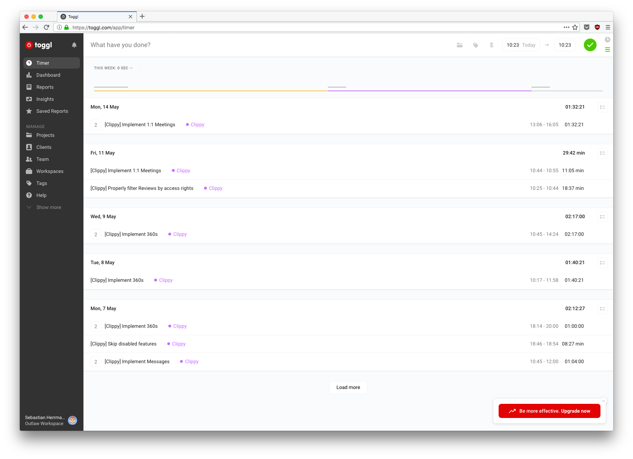Click Pocket save icon in toolbar
This screenshot has width=633, height=459.
coord(587,27)
